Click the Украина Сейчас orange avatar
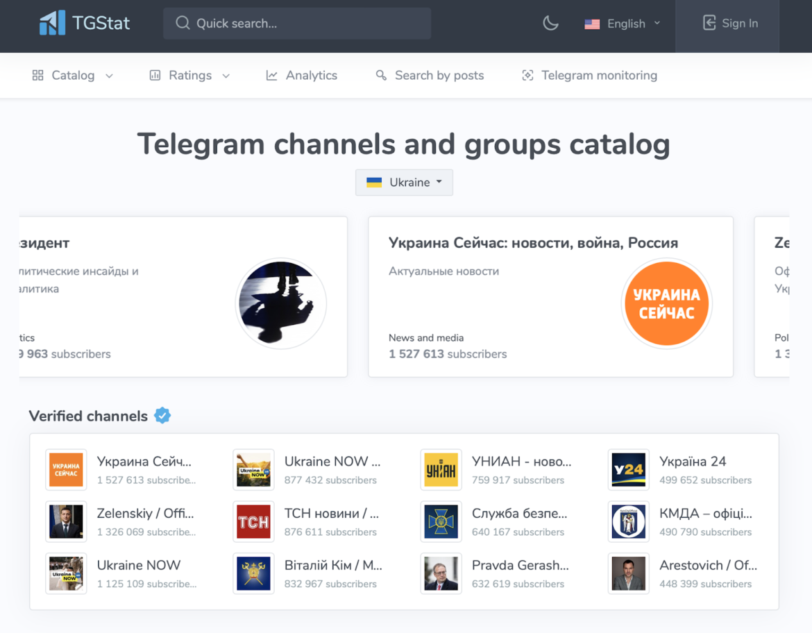812x633 pixels. point(666,303)
